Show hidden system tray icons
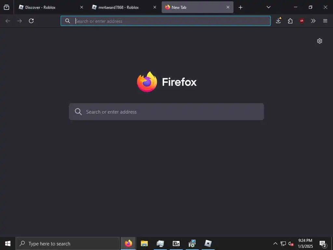Screen dimensions: 333x250 click(275, 243)
